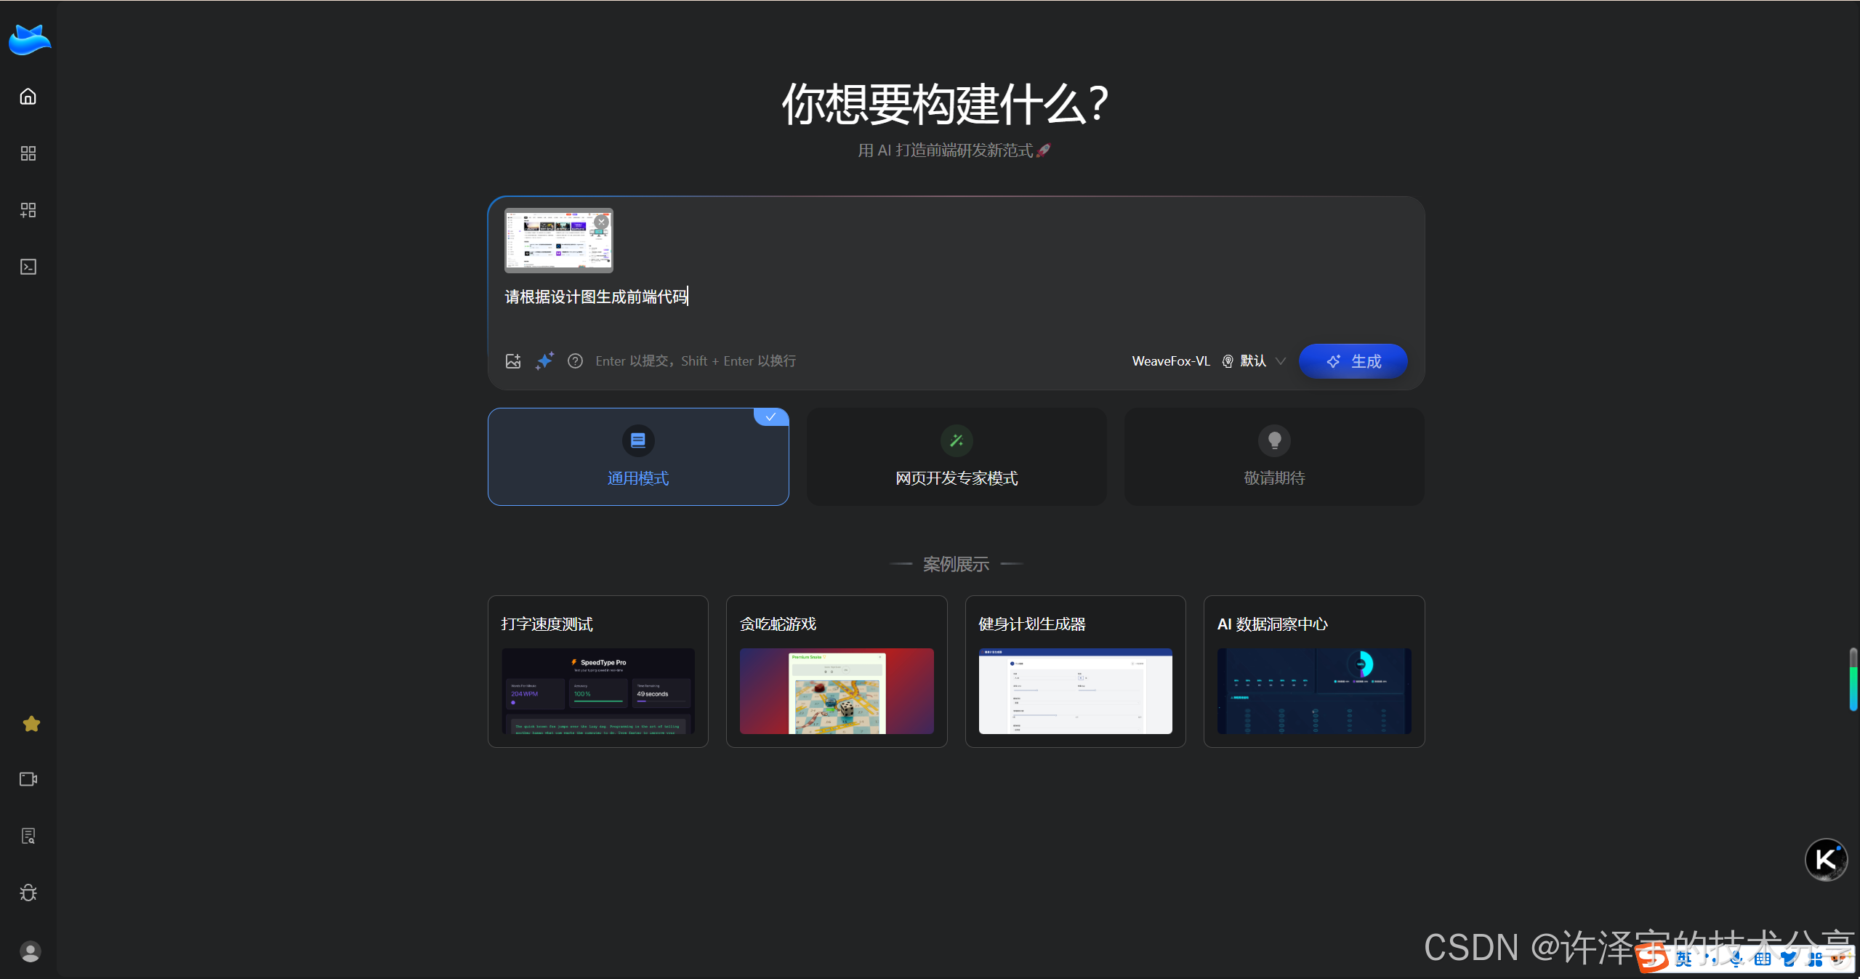Remove the attached screenshot via its X
This screenshot has height=979, width=1860.
click(x=601, y=221)
